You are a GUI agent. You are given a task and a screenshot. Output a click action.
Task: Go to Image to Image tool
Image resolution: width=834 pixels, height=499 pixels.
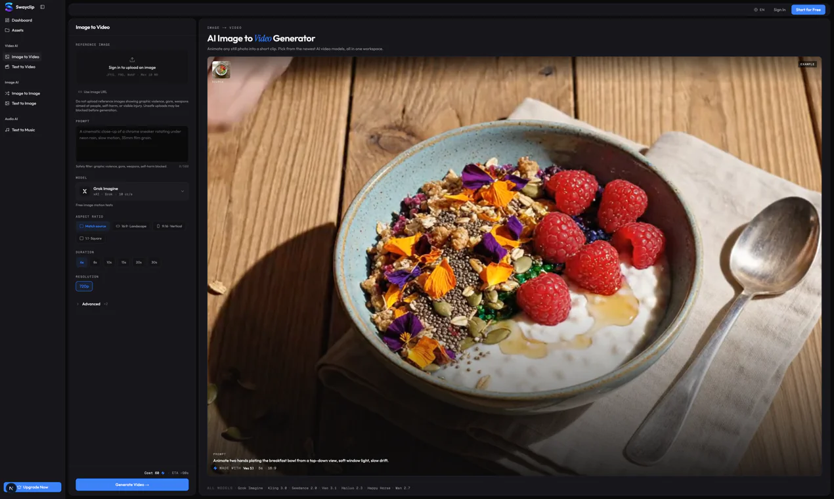pos(26,93)
